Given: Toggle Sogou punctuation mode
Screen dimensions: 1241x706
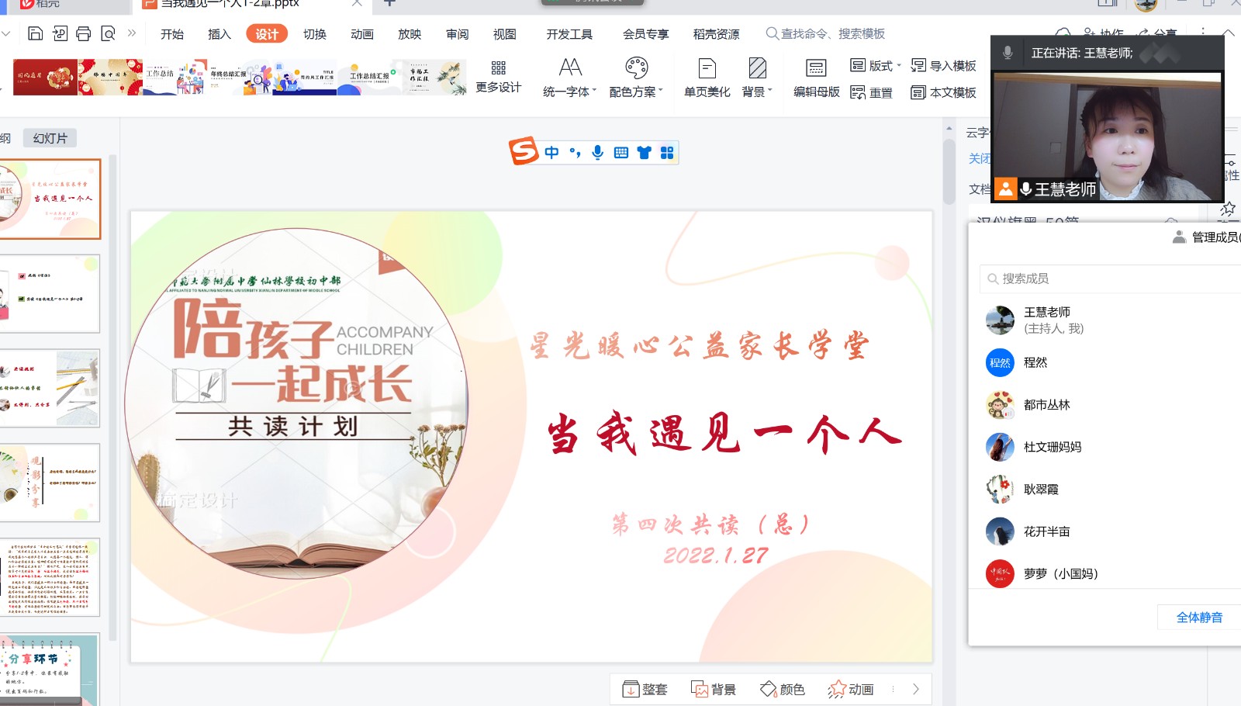Looking at the screenshot, I should pos(575,152).
